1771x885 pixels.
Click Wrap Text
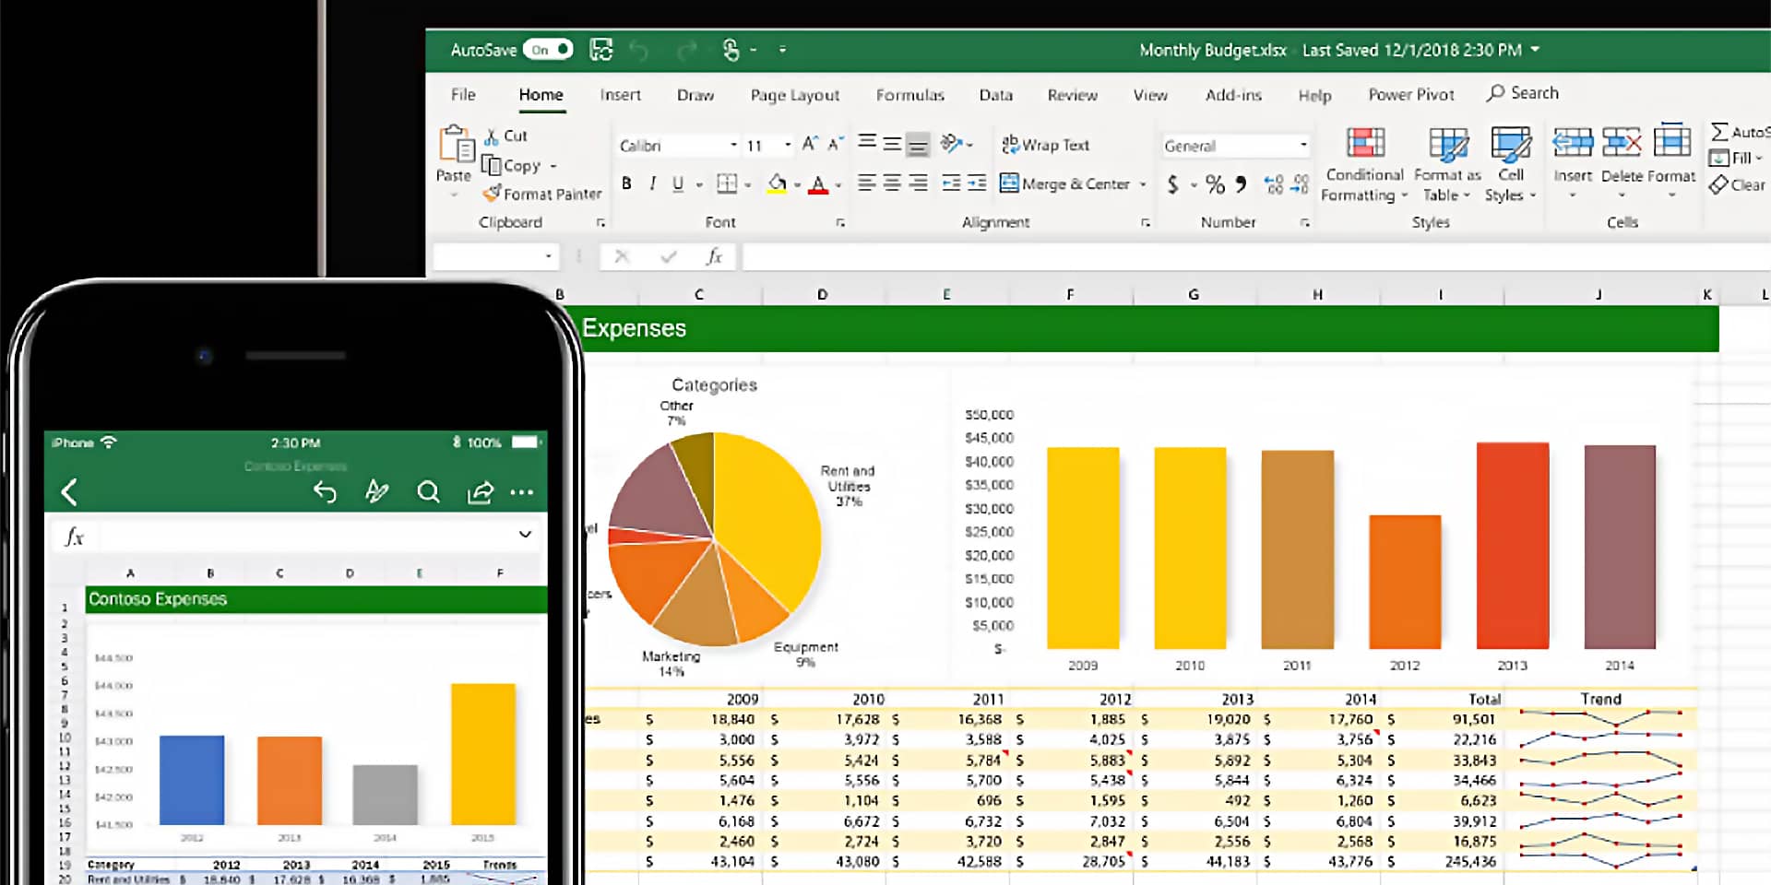pos(1045,145)
